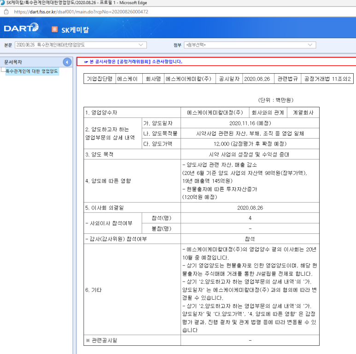Click the 6. 기타 row label
The height and width of the screenshot is (354, 356).
(93, 290)
